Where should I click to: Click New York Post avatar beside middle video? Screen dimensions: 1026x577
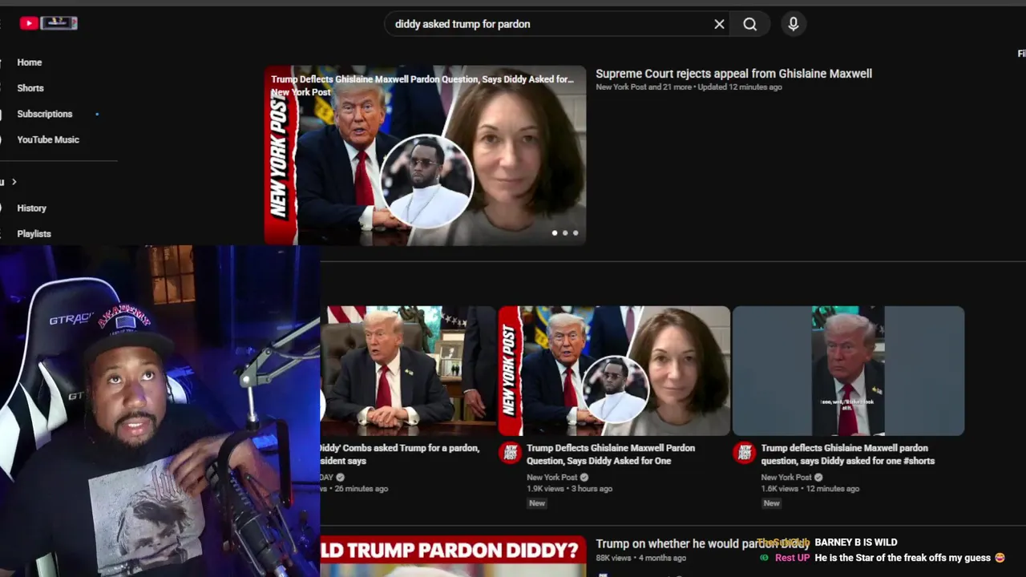click(x=510, y=453)
